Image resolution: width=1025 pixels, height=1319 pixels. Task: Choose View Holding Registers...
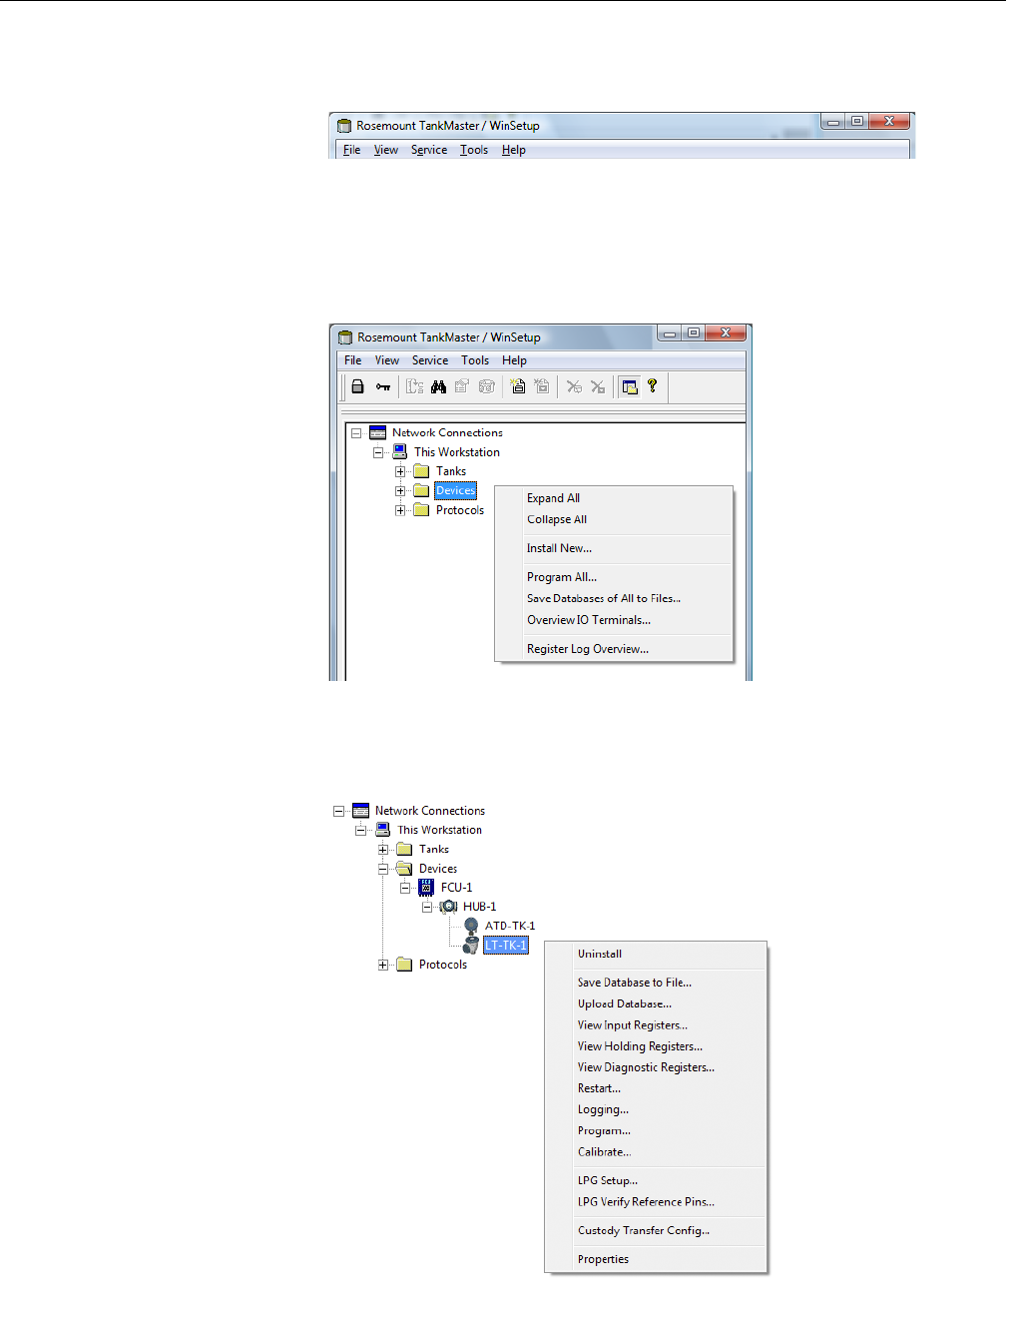tap(656, 1046)
